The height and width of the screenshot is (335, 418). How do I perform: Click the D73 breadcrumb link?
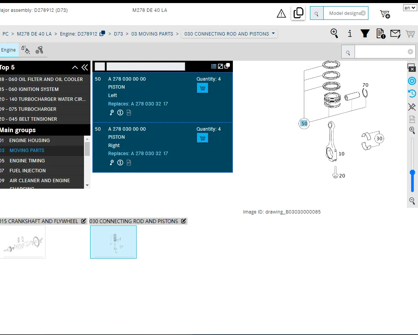click(118, 34)
